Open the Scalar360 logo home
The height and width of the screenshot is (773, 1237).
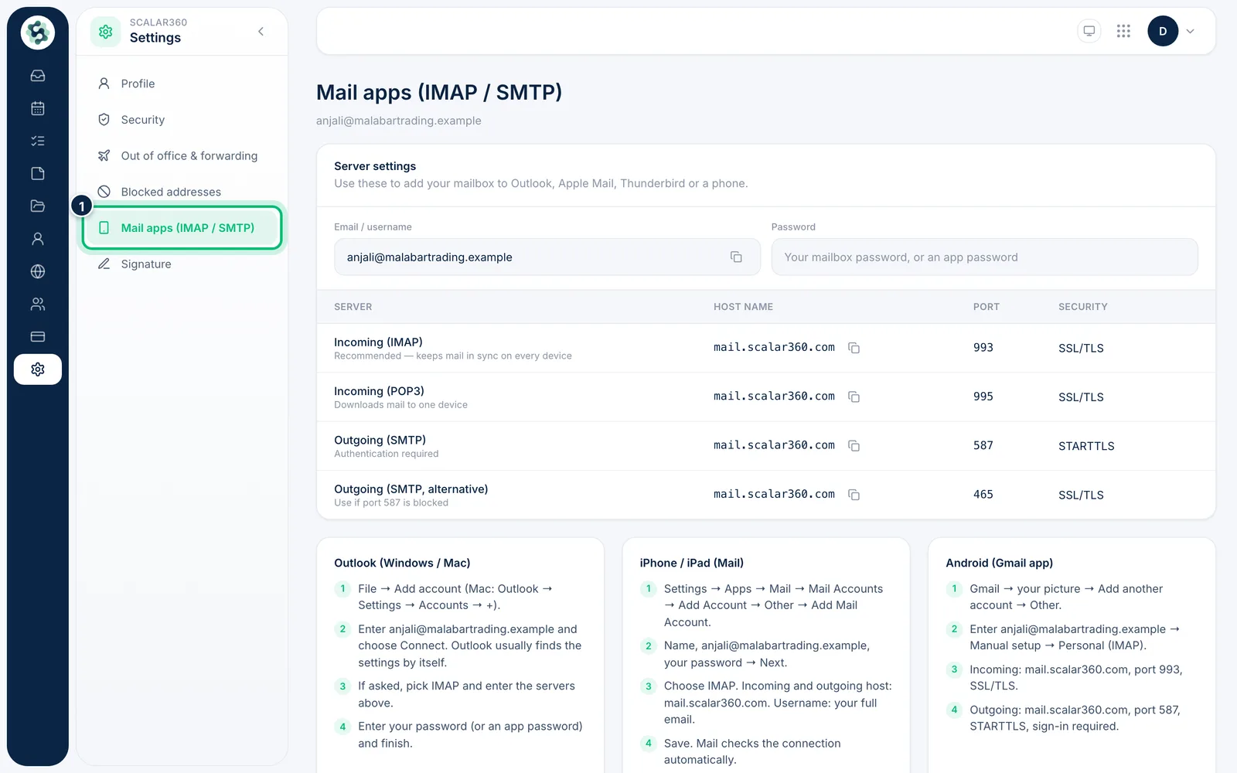pyautogui.click(x=37, y=32)
